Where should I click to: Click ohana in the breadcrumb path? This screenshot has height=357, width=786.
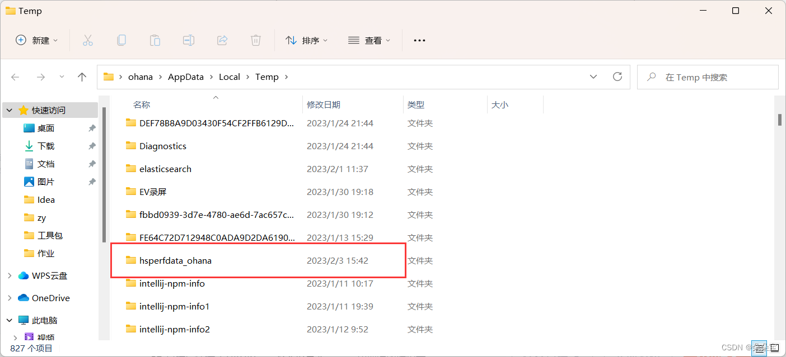point(141,77)
